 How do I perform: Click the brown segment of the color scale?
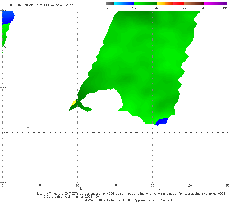(x=194, y=4)
